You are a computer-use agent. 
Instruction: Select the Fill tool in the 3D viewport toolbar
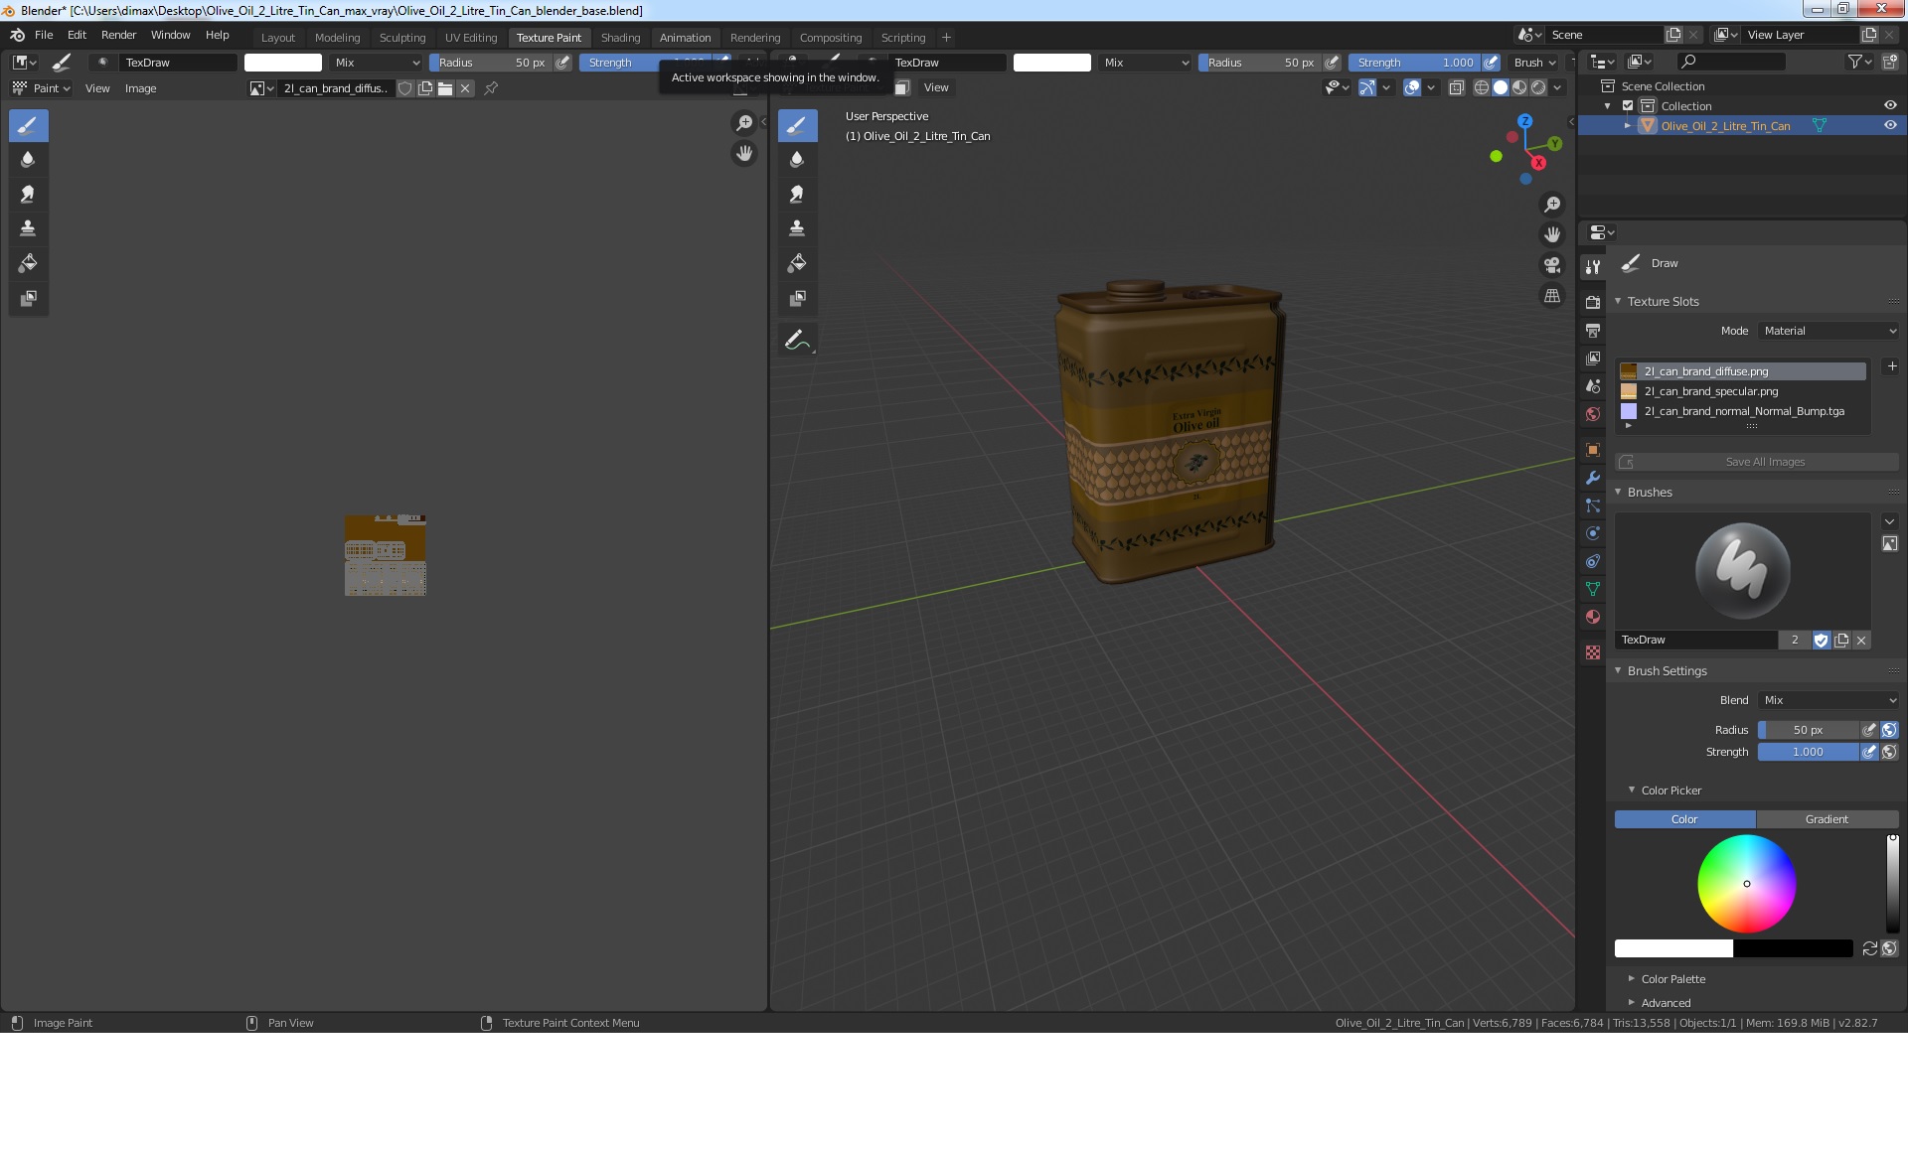(x=797, y=263)
